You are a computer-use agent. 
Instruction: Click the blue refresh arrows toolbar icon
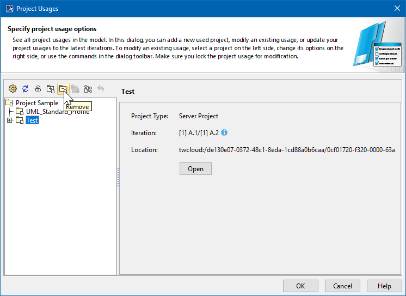point(25,89)
